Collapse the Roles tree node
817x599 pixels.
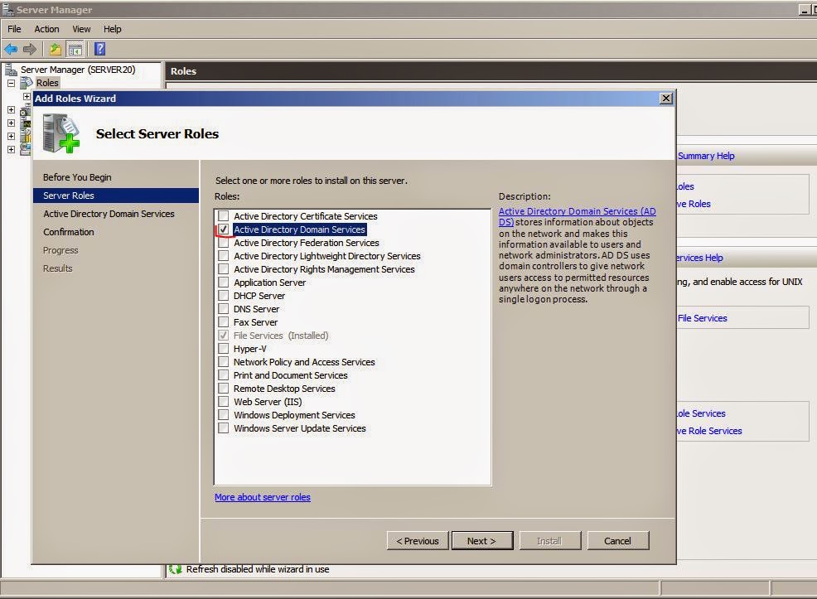(x=11, y=83)
